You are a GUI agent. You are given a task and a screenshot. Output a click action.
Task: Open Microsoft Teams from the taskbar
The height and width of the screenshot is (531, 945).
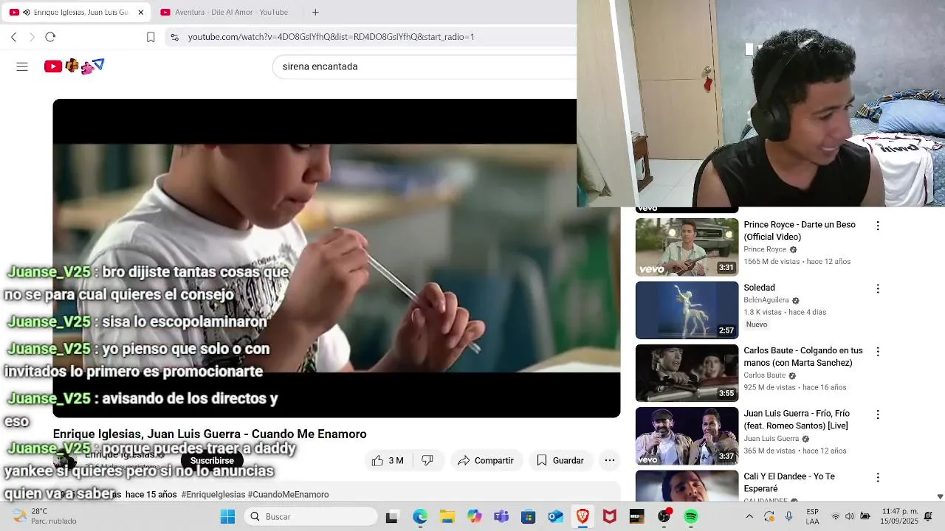[501, 516]
